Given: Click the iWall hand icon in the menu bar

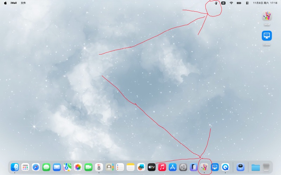Looking at the screenshot, I should pos(216,3).
